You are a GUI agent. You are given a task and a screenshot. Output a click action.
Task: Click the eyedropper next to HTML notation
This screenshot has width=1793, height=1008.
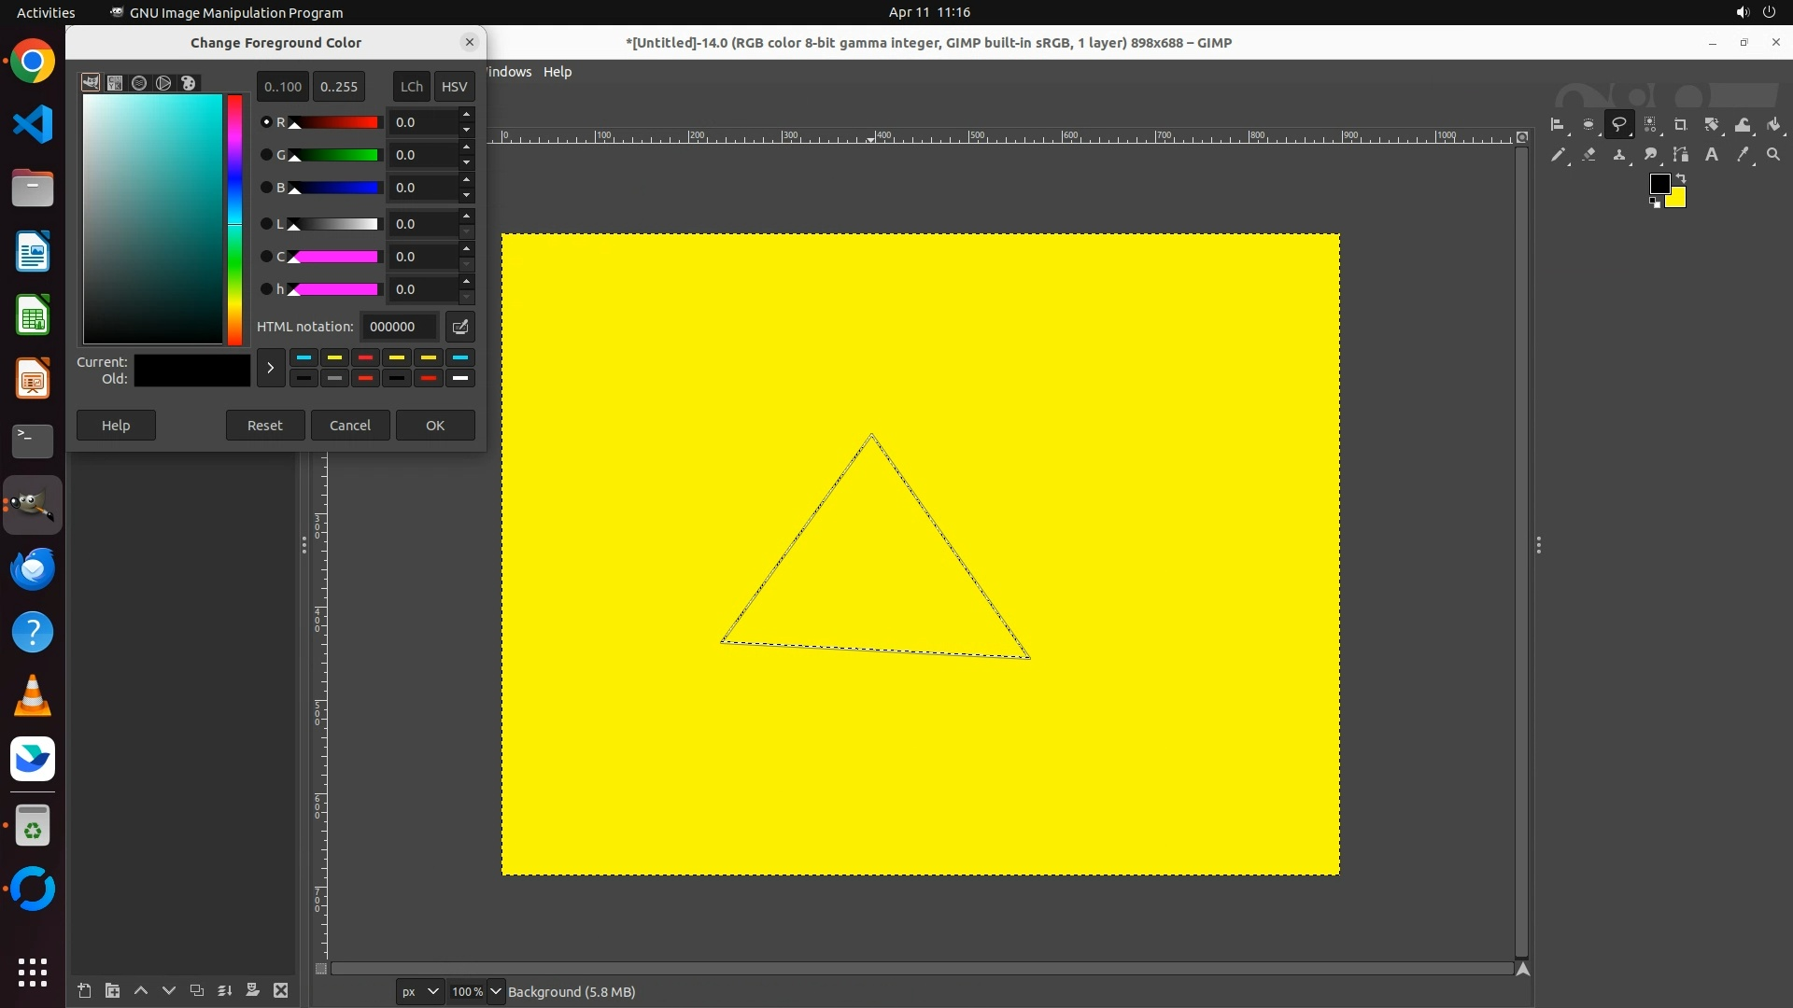coord(459,327)
